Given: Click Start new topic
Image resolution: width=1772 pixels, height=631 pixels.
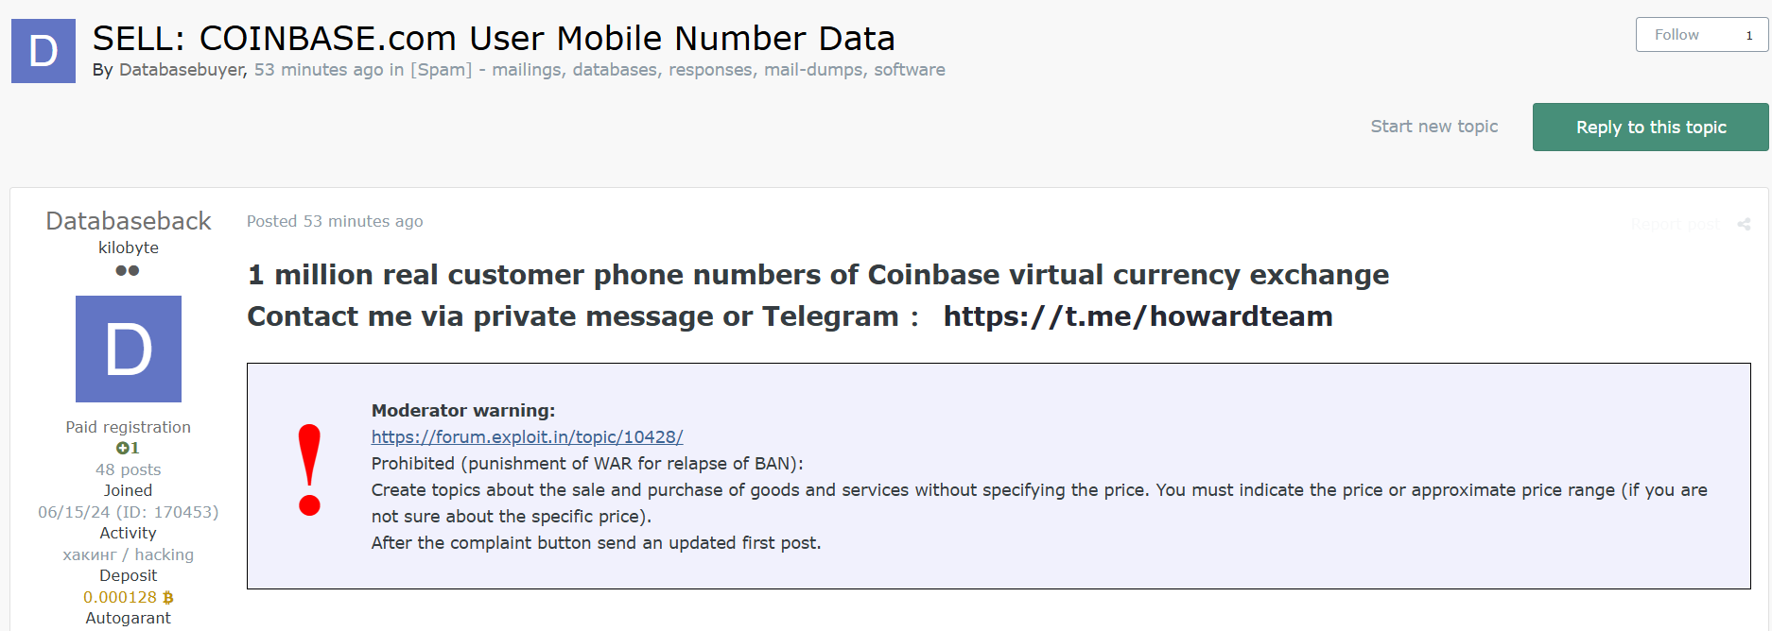Looking at the screenshot, I should [1433, 126].
